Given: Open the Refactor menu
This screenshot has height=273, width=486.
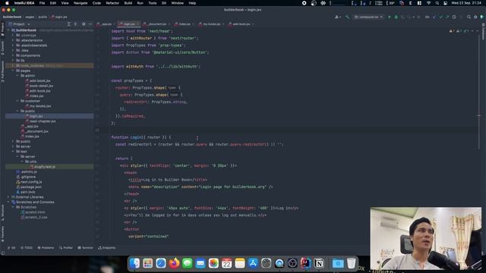Looking at the screenshot, I should (x=112, y=3).
